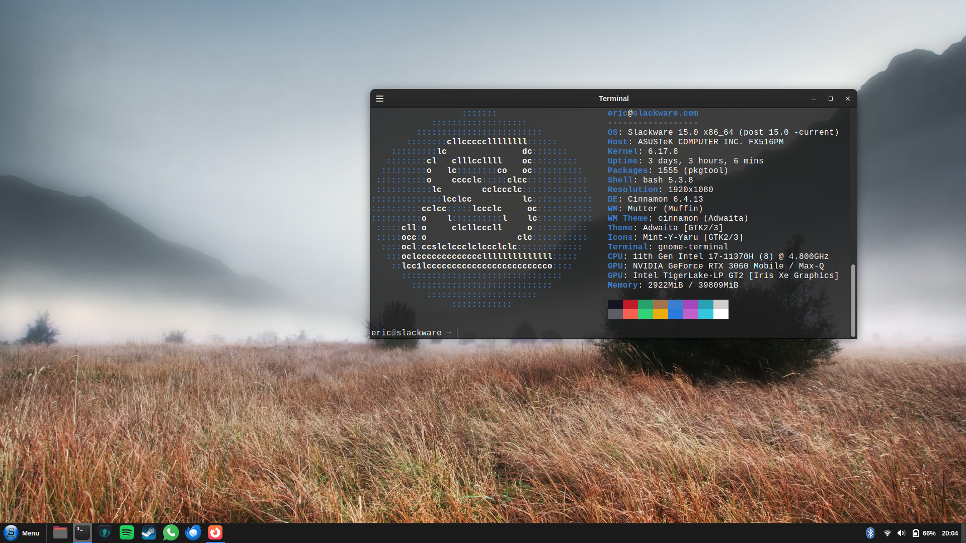966x543 pixels.
Task: Open the Slackware Menu button
Action: point(22,533)
